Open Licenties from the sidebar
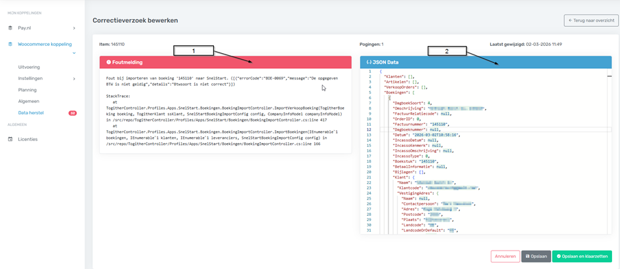This screenshot has width=620, height=269. tap(28, 139)
